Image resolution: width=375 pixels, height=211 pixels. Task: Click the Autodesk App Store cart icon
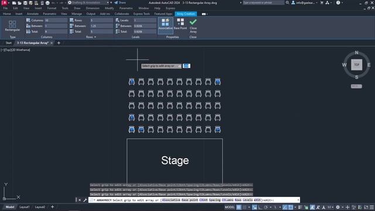point(322,2)
